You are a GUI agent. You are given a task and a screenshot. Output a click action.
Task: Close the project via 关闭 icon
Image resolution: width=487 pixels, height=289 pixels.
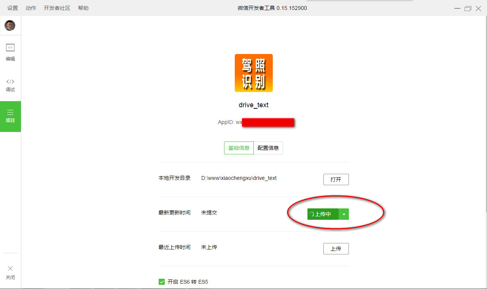pyautogui.click(x=10, y=273)
